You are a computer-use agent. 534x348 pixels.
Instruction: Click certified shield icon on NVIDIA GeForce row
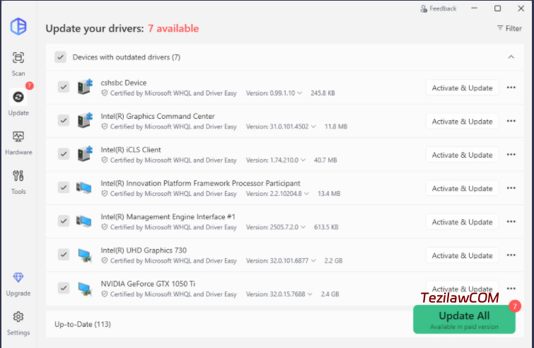tap(105, 294)
